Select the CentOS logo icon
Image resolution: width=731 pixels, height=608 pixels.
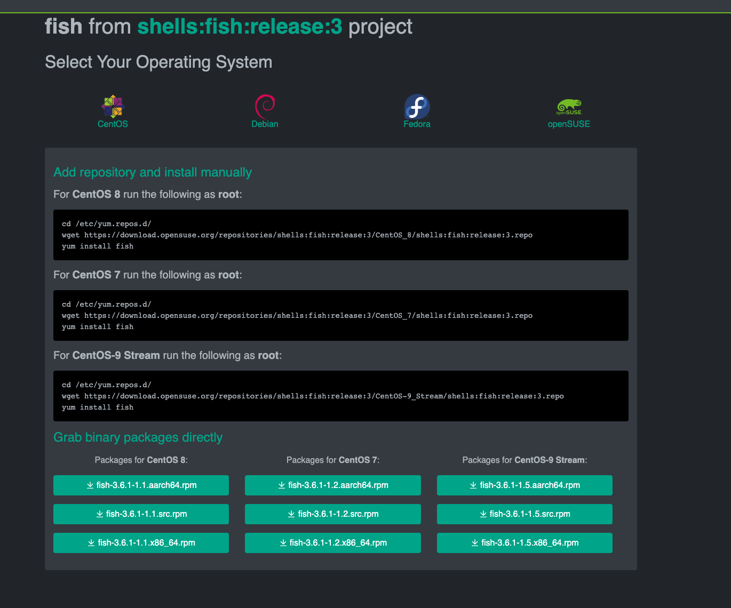coord(113,107)
